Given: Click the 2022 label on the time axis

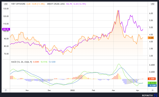Looking at the screenshot, I should pos(73,90).
